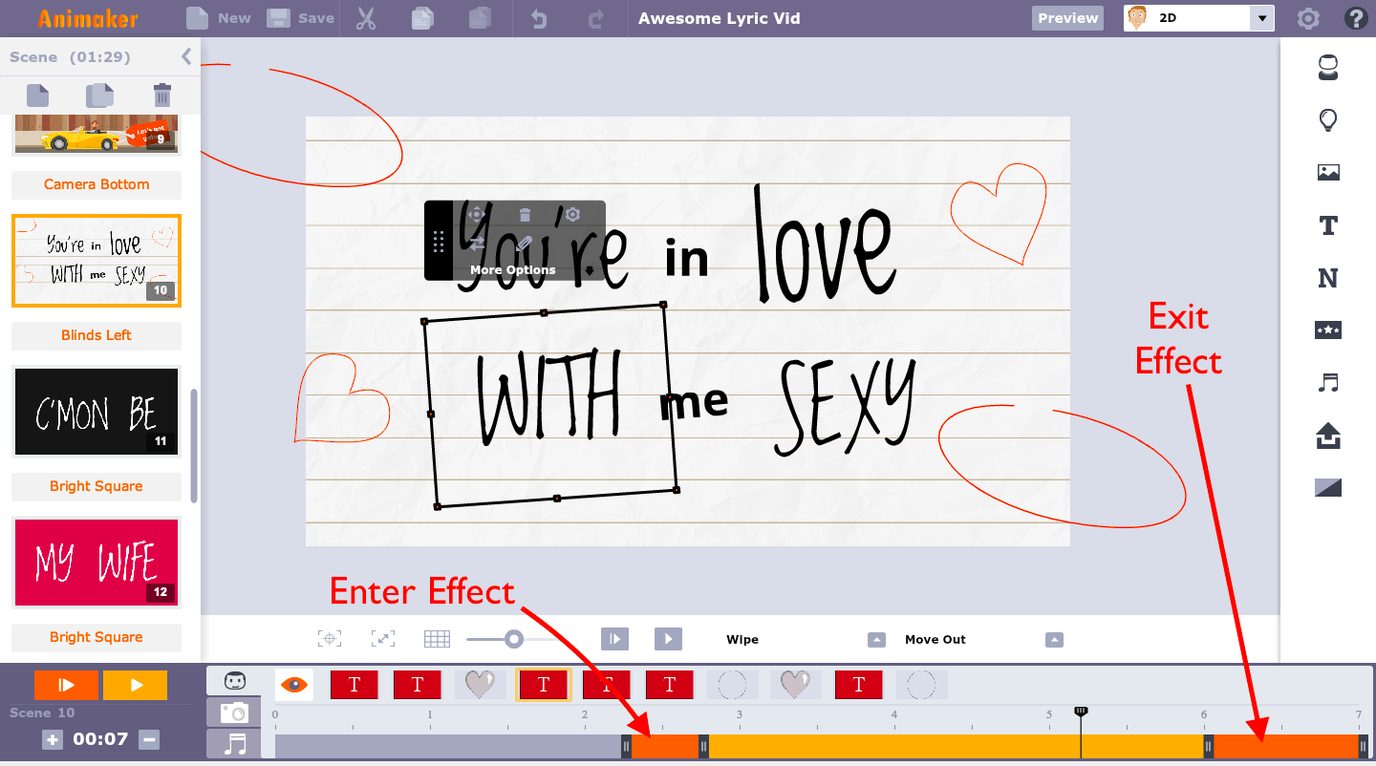Open Bright Square transition under MY WIFE scene
Viewport: 1376px width, 766px height.
click(97, 637)
